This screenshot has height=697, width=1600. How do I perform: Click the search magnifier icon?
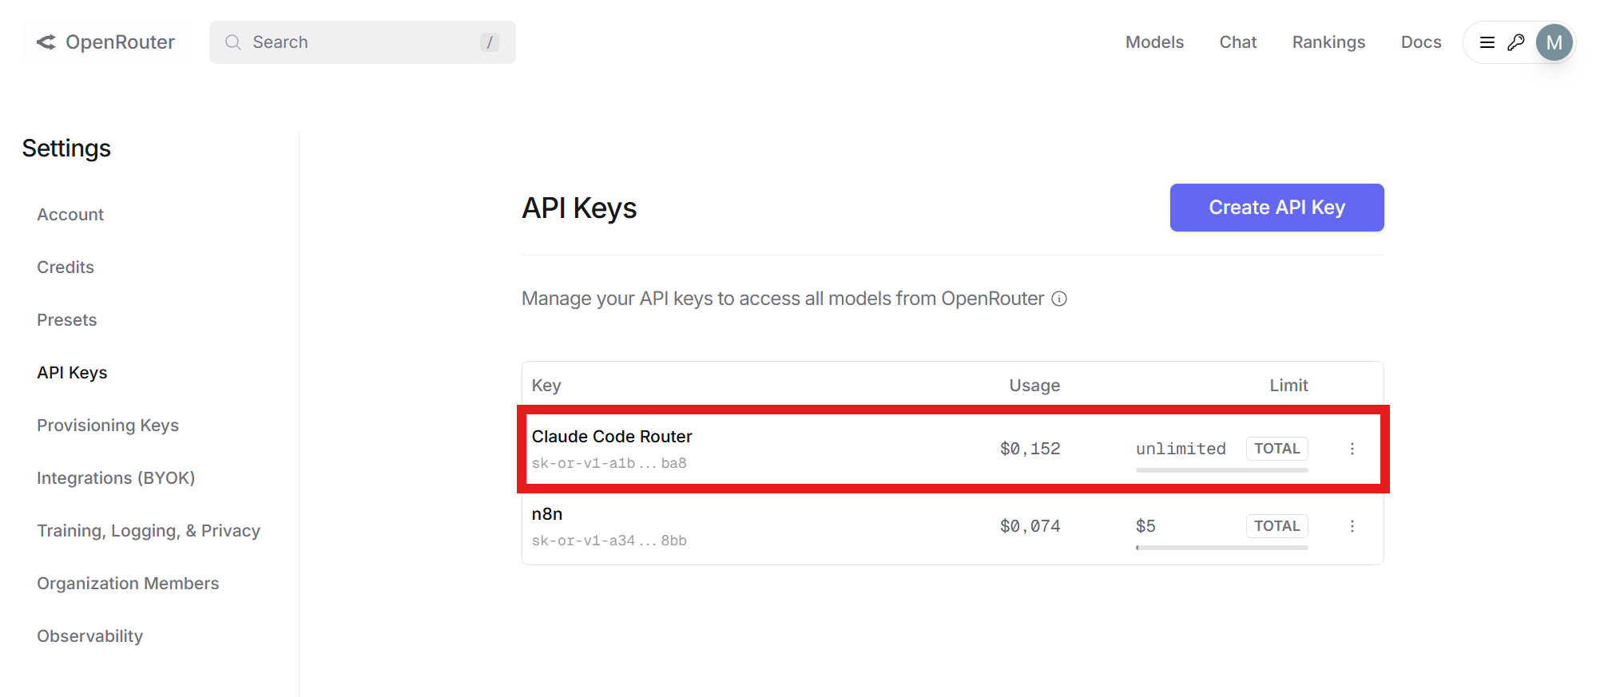pyautogui.click(x=232, y=42)
